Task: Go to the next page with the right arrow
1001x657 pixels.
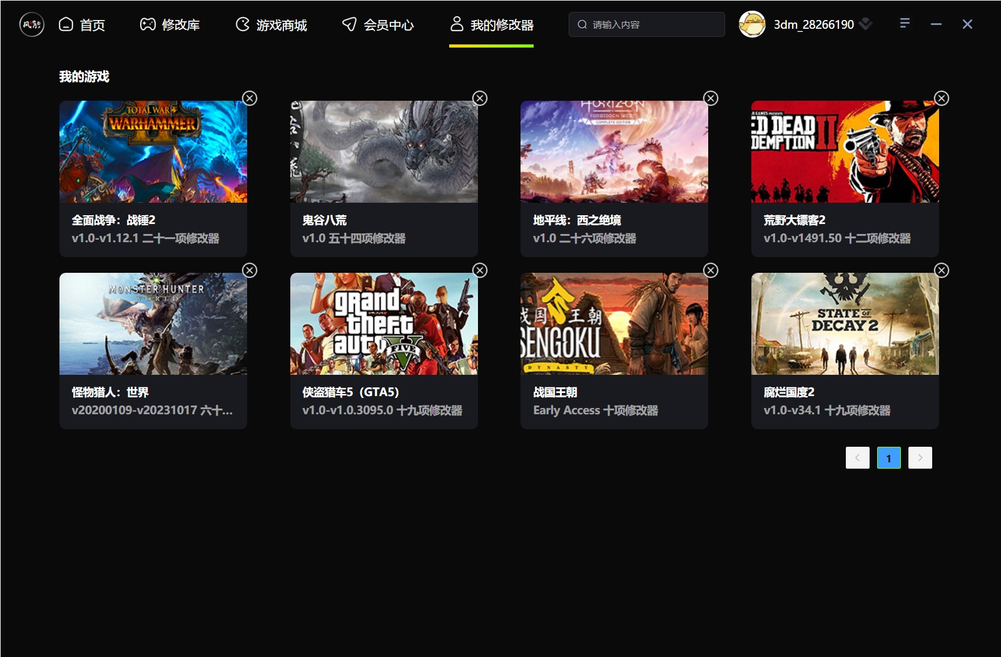Action: coord(920,457)
